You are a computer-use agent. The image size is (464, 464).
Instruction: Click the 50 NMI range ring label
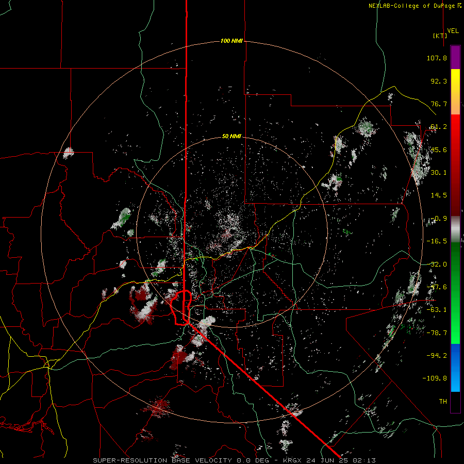[231, 137]
